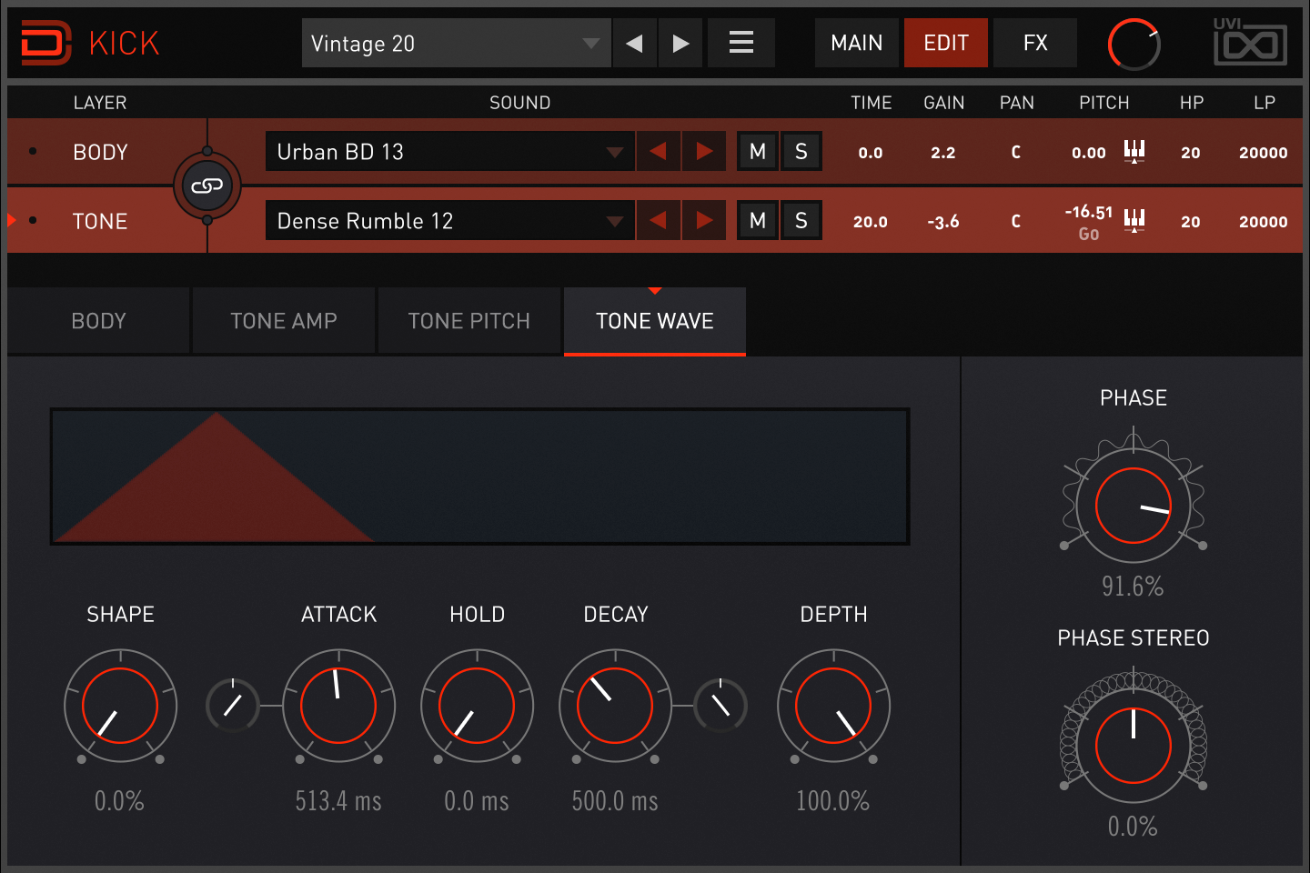Open the TONE PITCH tab
Image resolution: width=1310 pixels, height=873 pixels.
tap(469, 320)
